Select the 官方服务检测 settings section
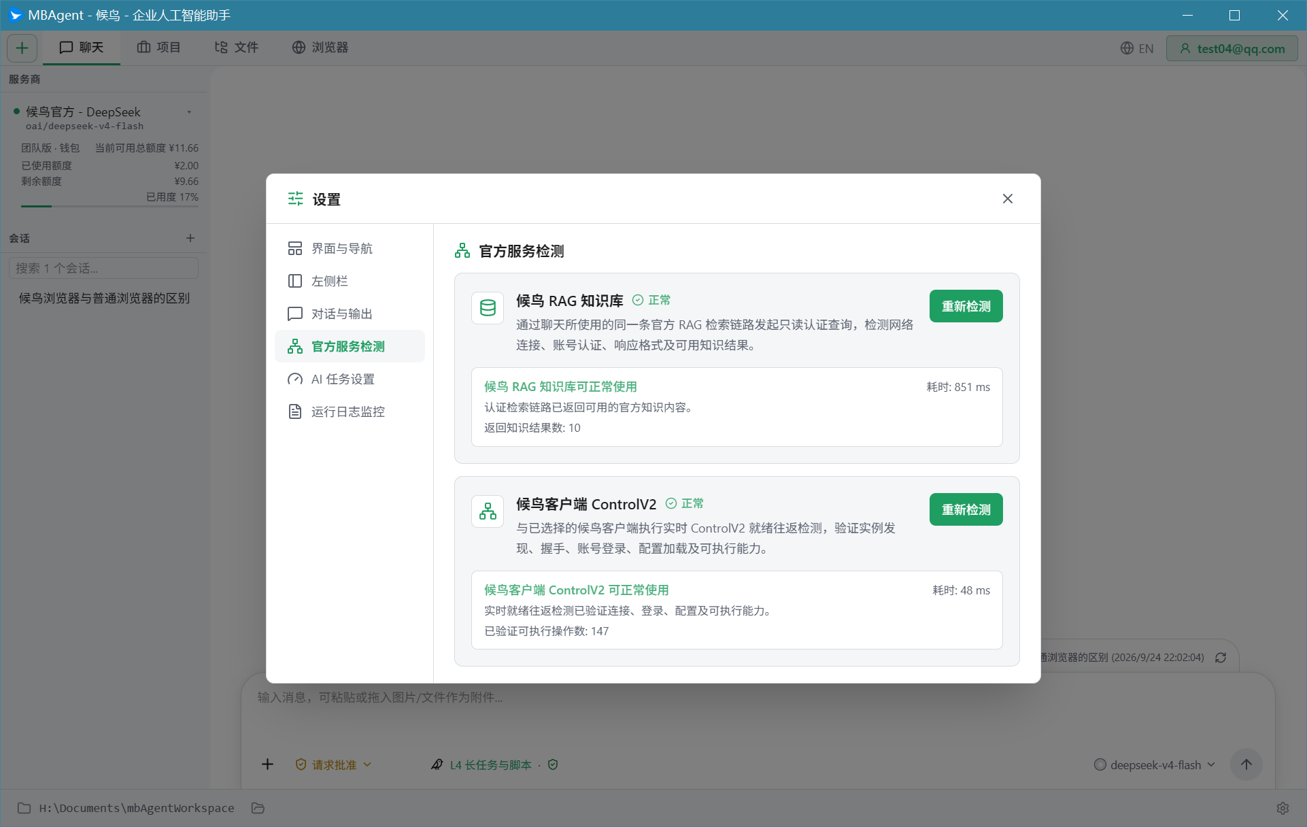 coord(350,346)
